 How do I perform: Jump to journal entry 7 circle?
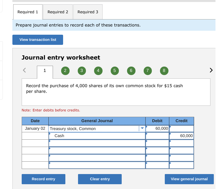148,71
